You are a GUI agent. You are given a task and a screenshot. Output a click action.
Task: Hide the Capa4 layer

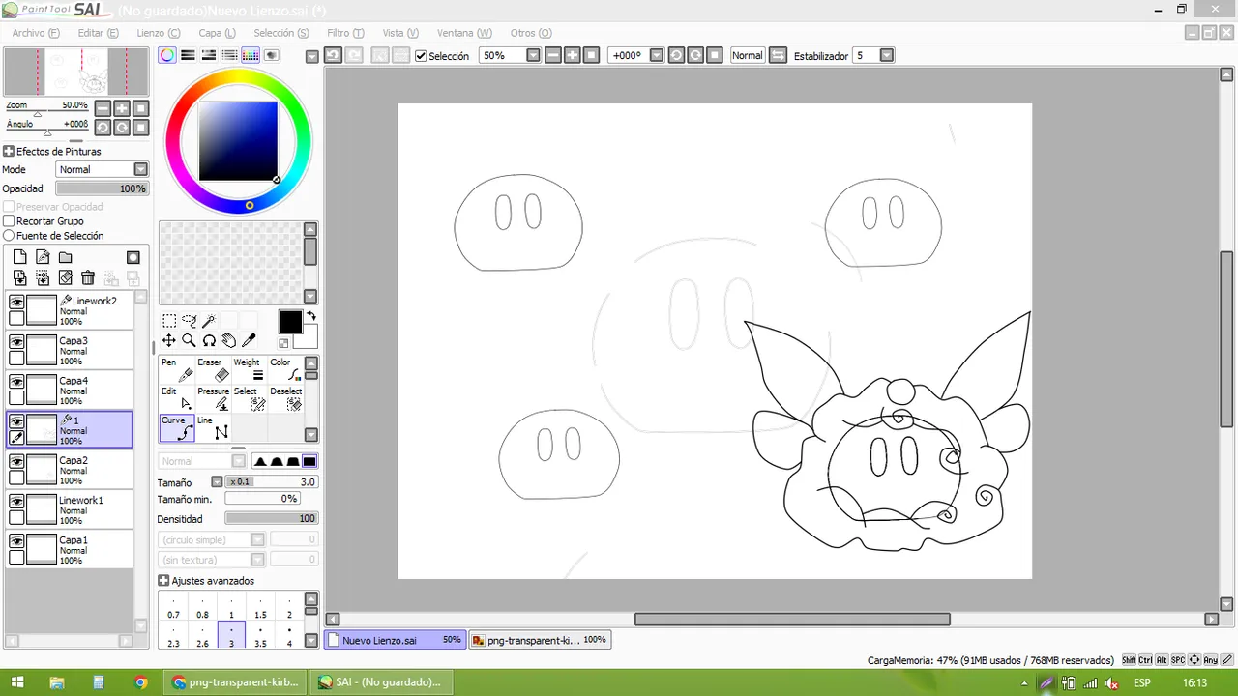[x=16, y=382]
